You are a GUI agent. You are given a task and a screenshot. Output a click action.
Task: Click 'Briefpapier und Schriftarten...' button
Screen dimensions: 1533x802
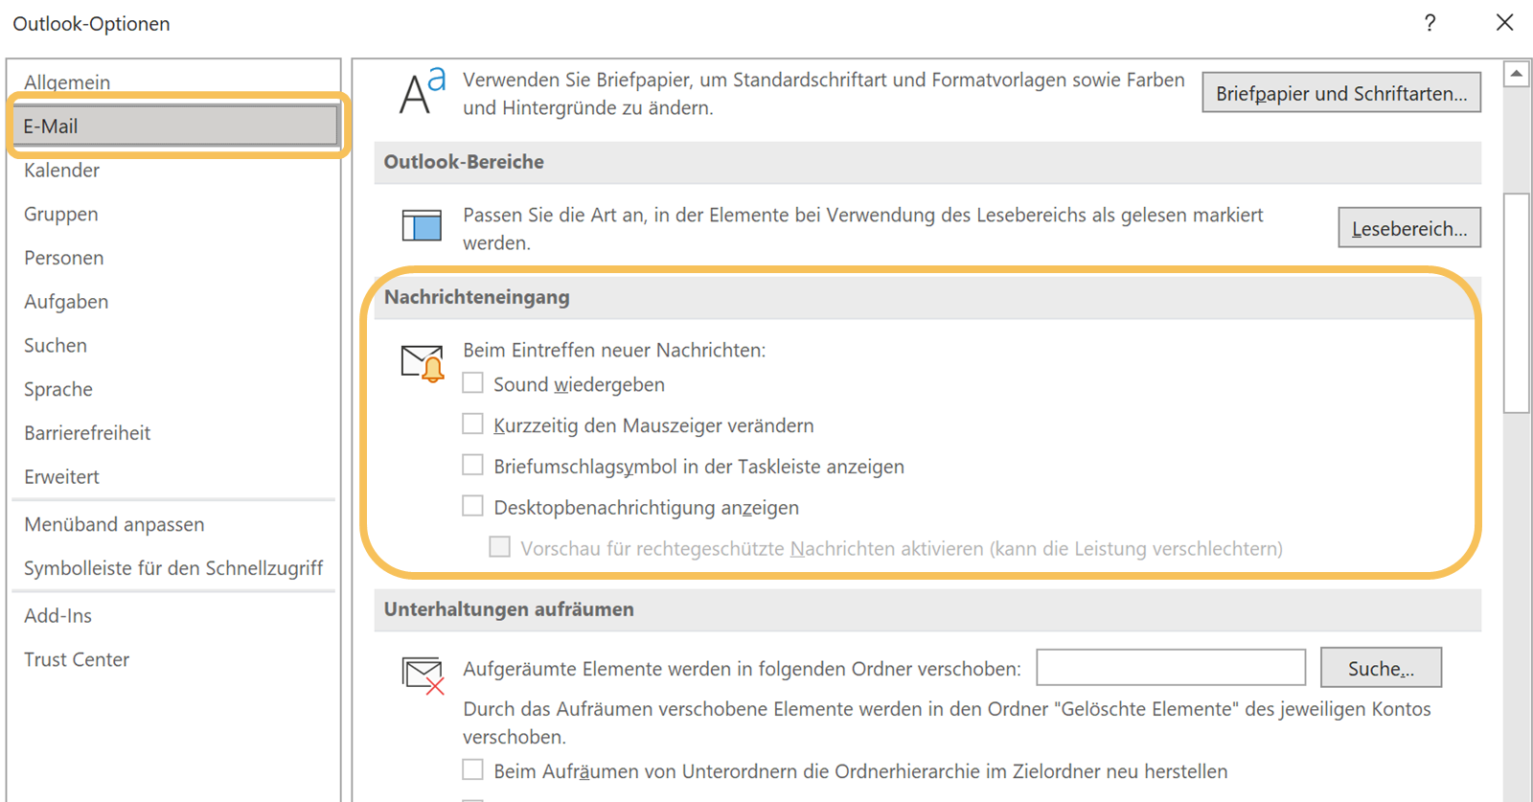pyautogui.click(x=1341, y=93)
